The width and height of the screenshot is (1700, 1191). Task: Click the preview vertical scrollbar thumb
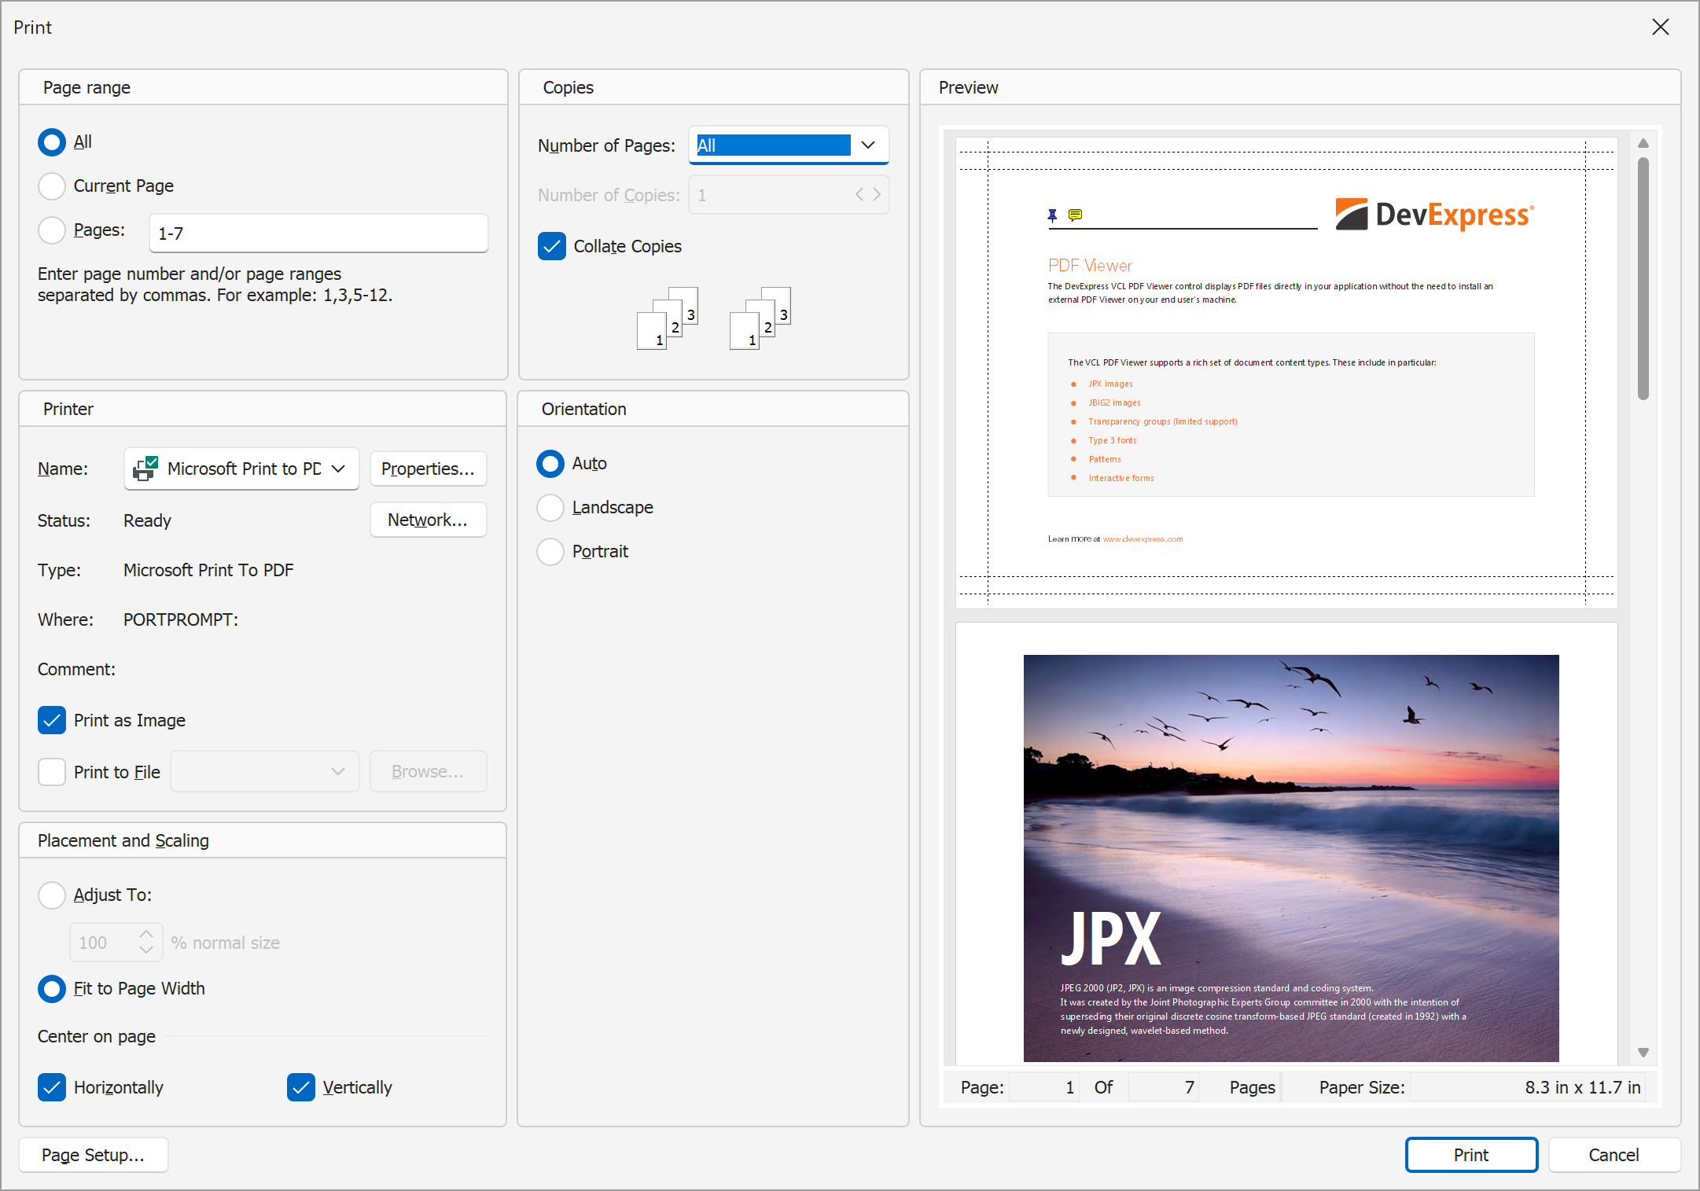[x=1643, y=279]
